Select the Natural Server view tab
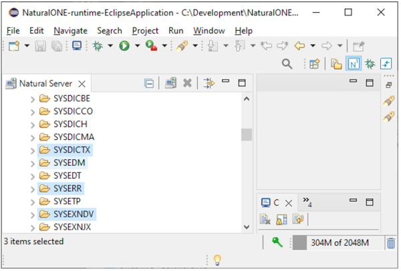 coord(45,84)
